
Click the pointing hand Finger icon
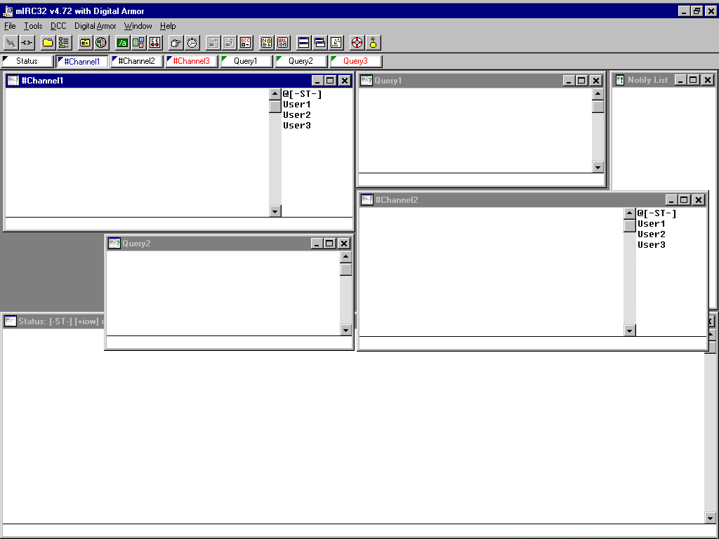coord(176,43)
